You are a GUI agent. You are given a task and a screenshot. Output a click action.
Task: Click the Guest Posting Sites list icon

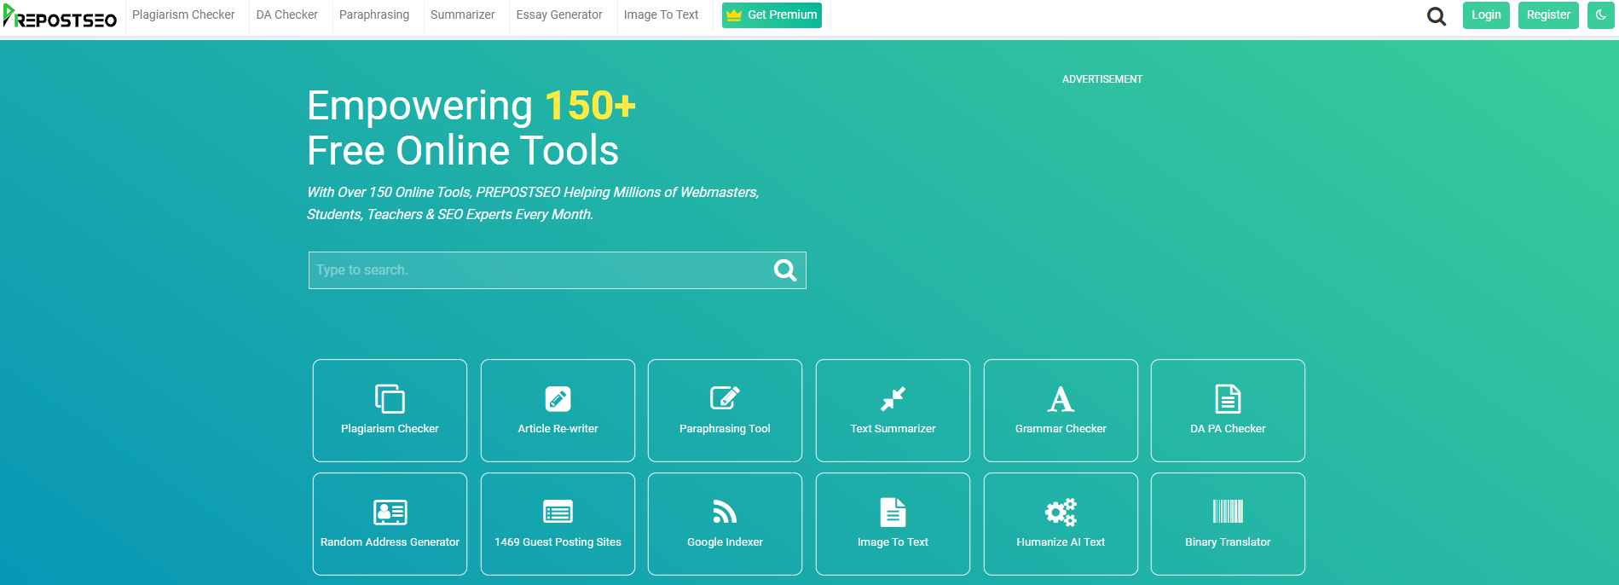(558, 512)
